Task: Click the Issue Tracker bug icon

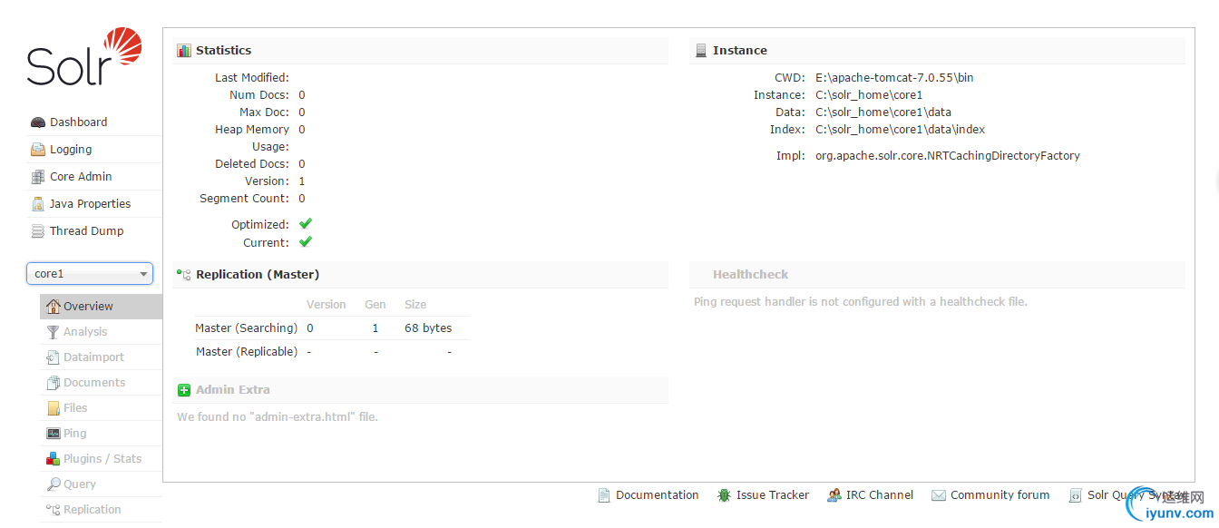Action: (724, 495)
